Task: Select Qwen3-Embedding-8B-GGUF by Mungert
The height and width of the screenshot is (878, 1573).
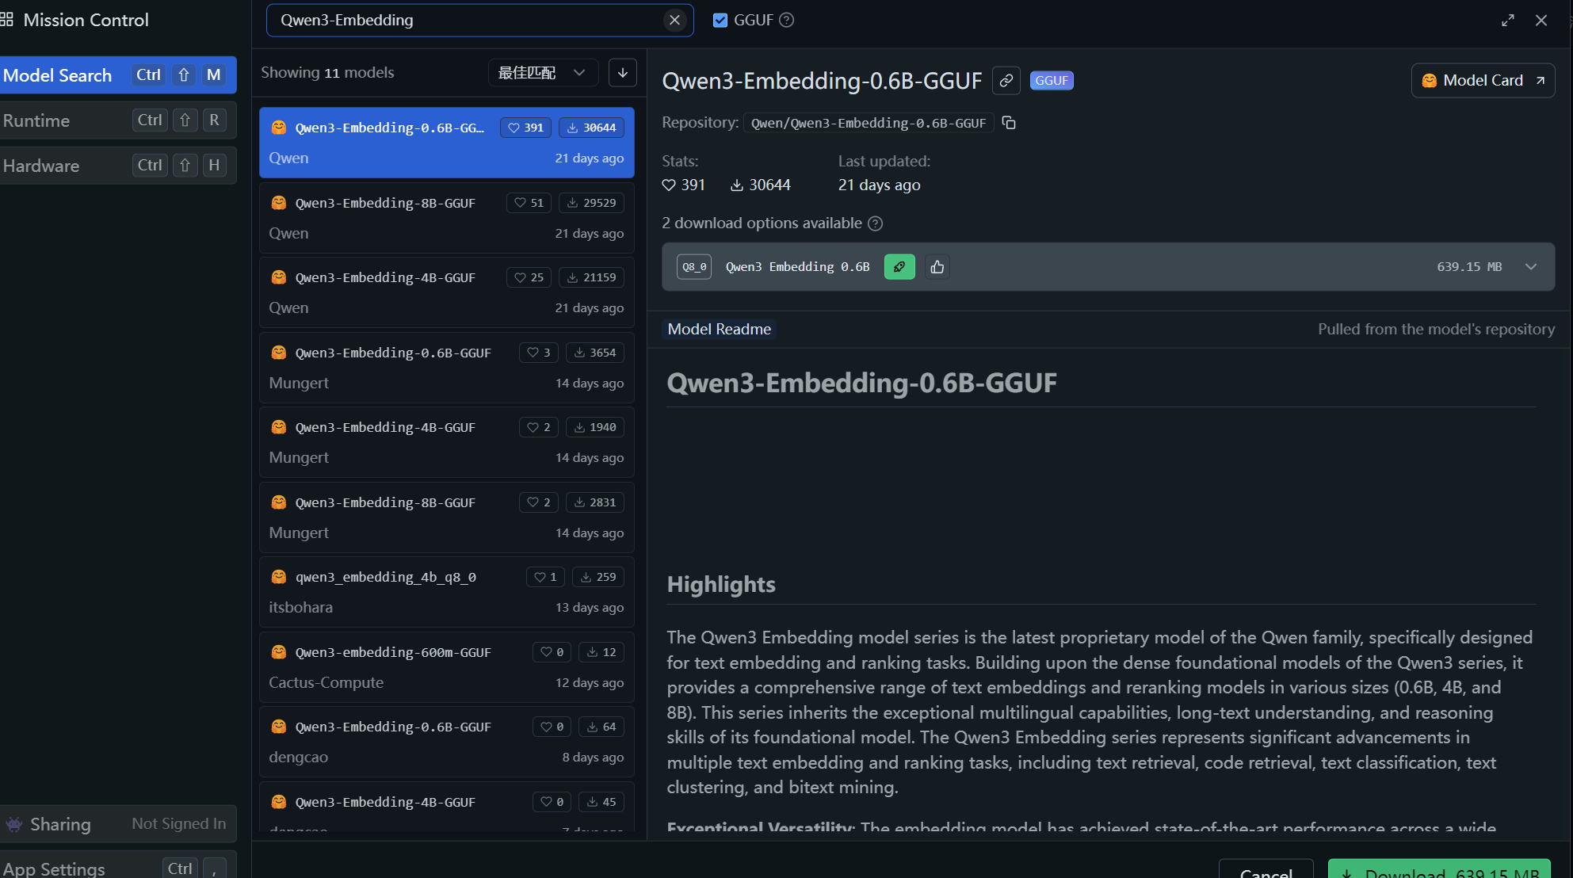Action: 447,517
